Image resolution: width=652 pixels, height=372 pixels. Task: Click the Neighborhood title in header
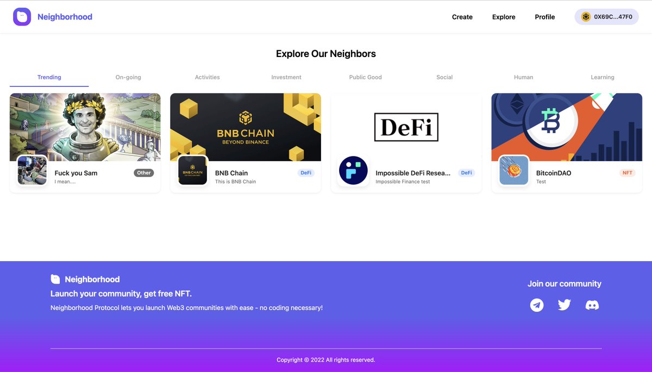65,17
